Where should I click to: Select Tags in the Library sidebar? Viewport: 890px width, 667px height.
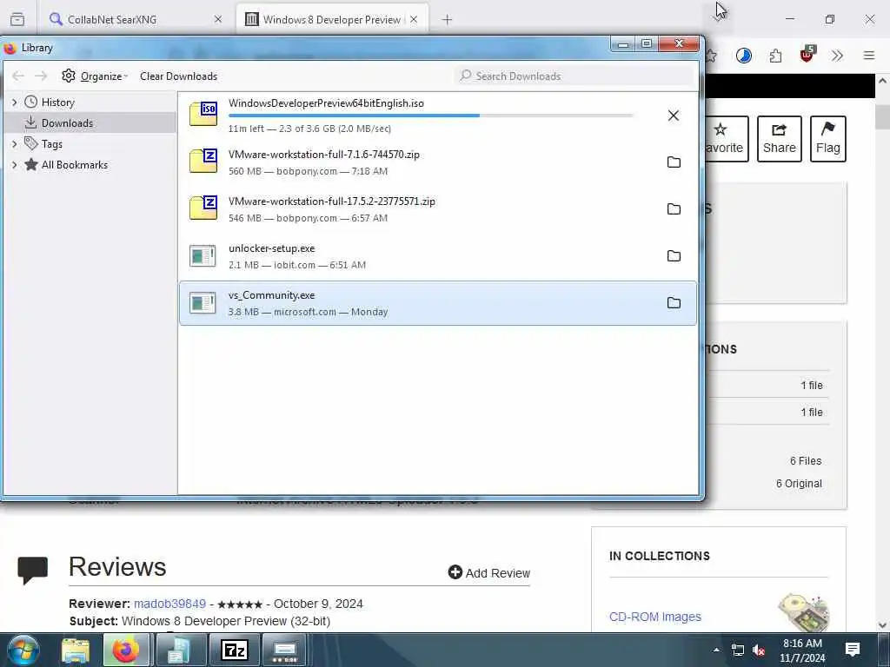51,144
